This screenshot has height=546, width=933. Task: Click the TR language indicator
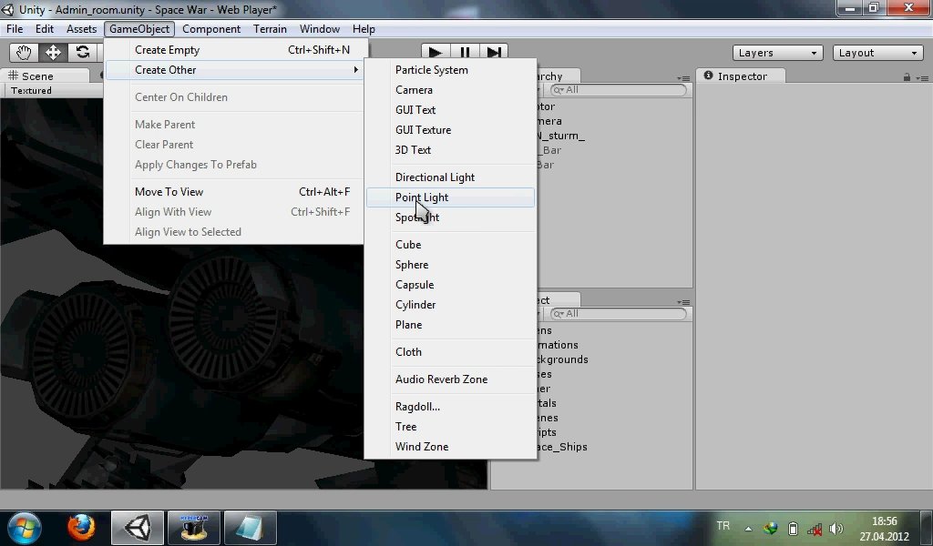[723, 526]
